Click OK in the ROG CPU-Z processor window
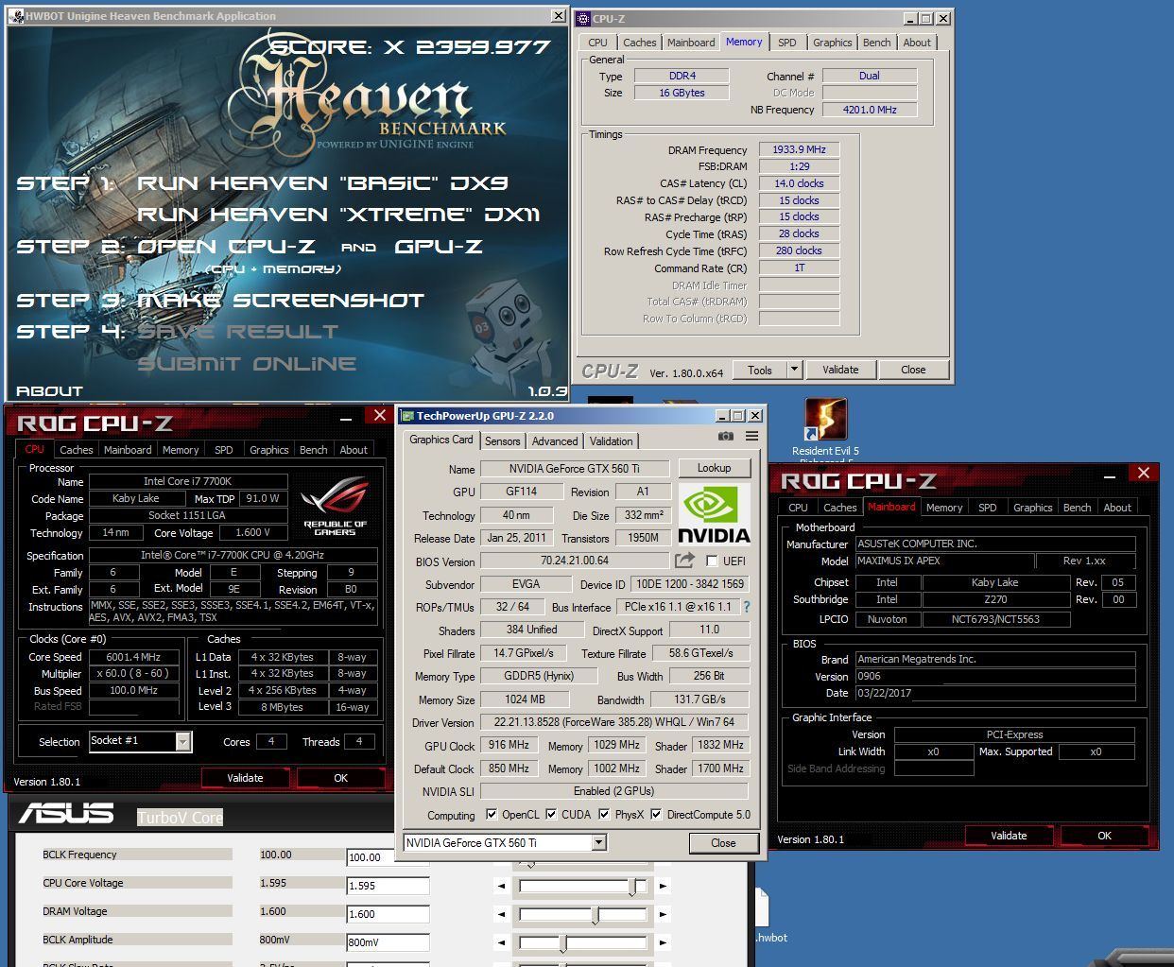 tap(341, 778)
